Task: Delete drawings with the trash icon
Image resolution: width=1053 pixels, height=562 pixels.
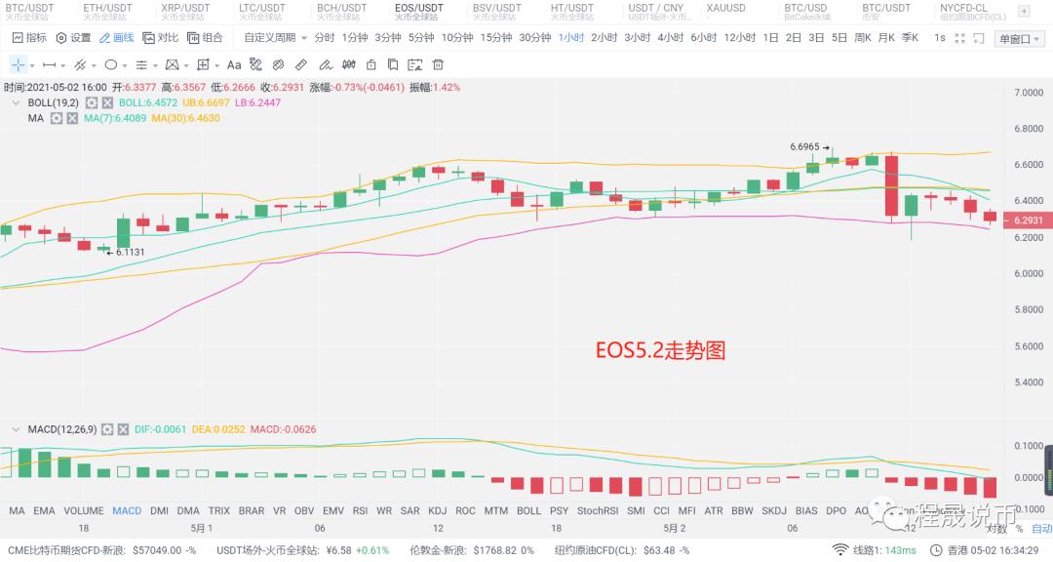Action: point(438,64)
